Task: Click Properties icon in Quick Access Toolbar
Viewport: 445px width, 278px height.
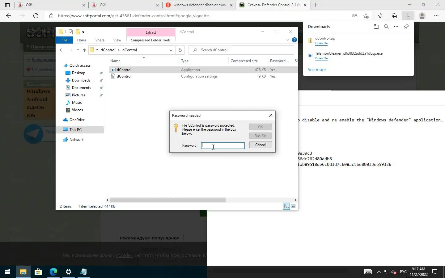Action: (x=71, y=32)
